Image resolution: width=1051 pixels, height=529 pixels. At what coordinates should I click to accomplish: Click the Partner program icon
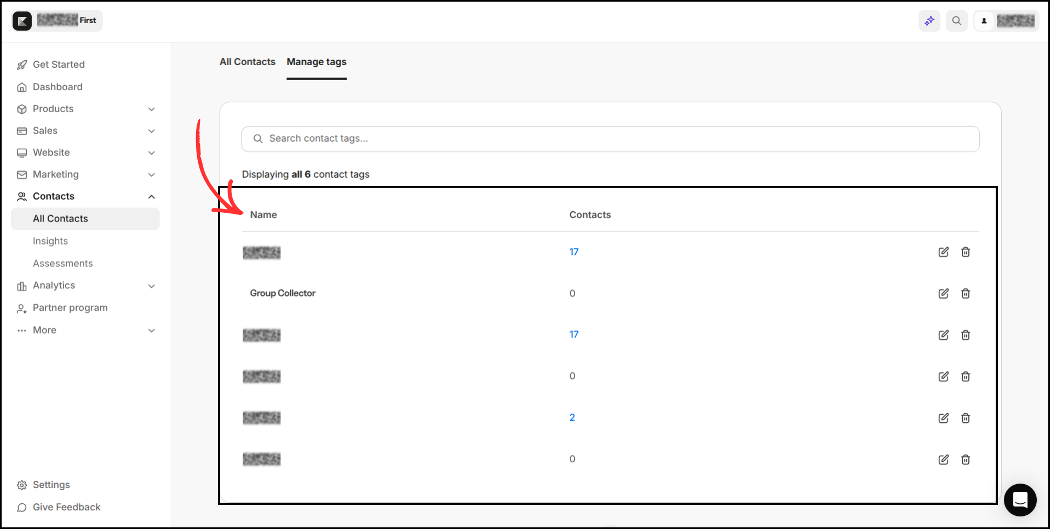tap(21, 308)
